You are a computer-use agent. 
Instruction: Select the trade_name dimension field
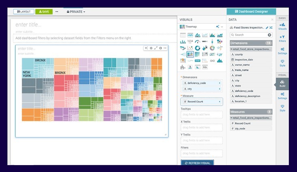coord(251,70)
